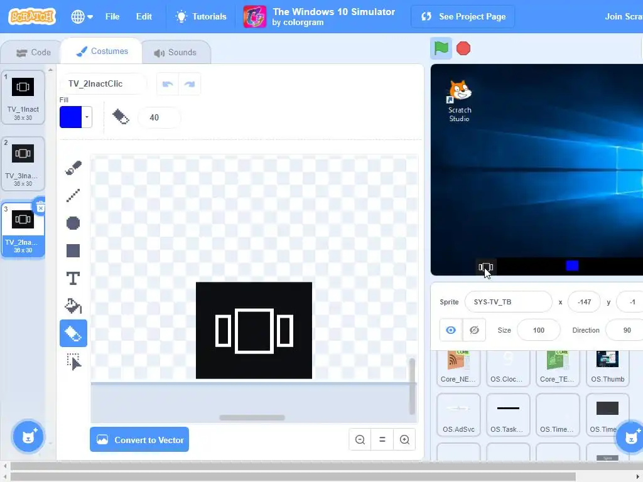Click the page horizontal scrollbar at bottom

(293, 476)
